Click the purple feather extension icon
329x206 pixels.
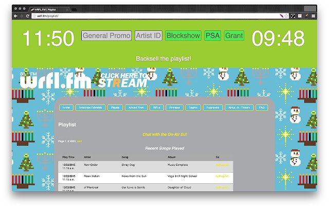tap(281, 16)
